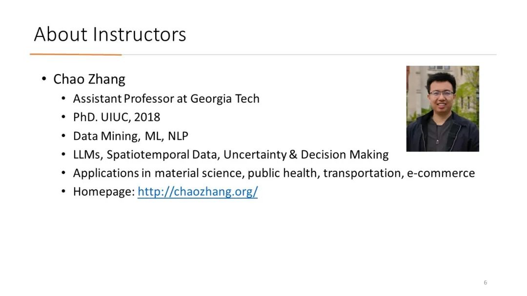Click the slide number 6 indicator

pos(486,282)
